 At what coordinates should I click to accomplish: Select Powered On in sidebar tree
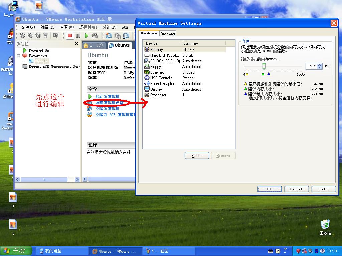[39, 51]
